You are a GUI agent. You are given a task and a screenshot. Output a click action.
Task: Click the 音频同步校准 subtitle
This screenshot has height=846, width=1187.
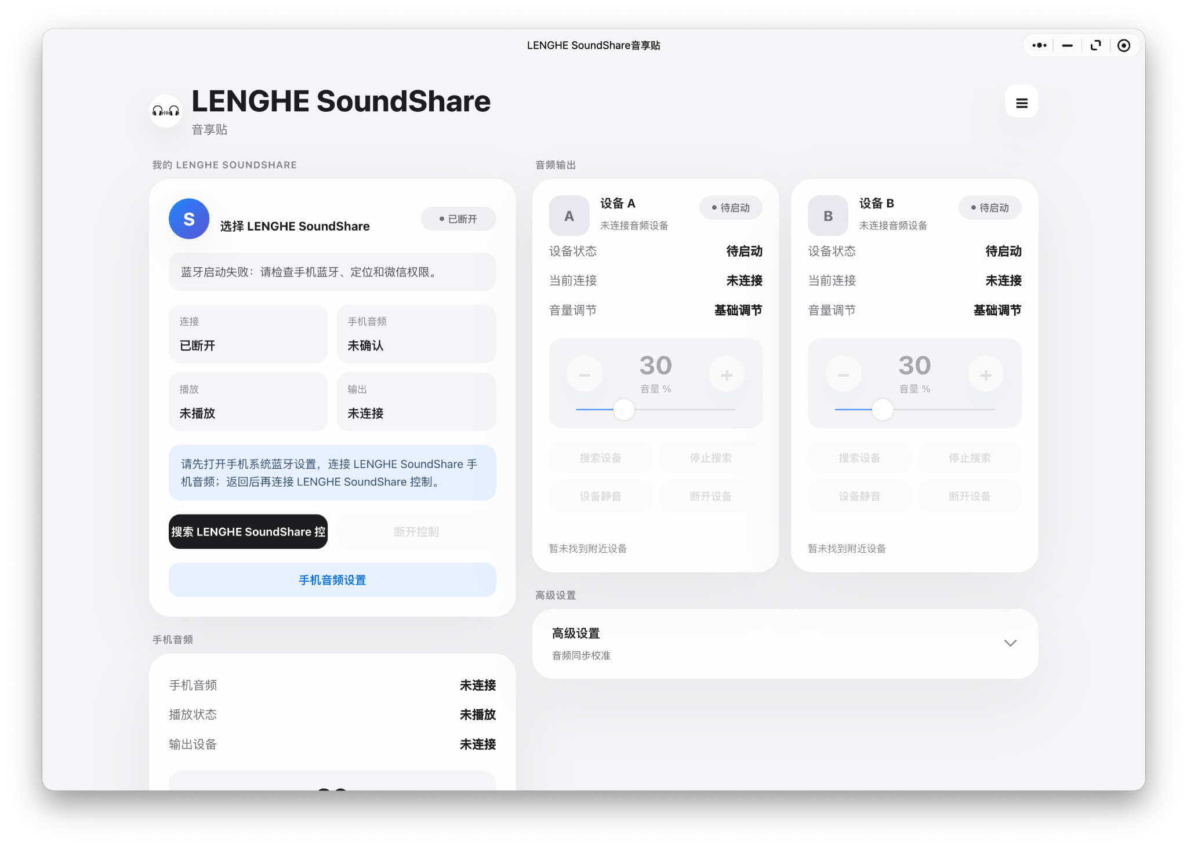(x=581, y=655)
